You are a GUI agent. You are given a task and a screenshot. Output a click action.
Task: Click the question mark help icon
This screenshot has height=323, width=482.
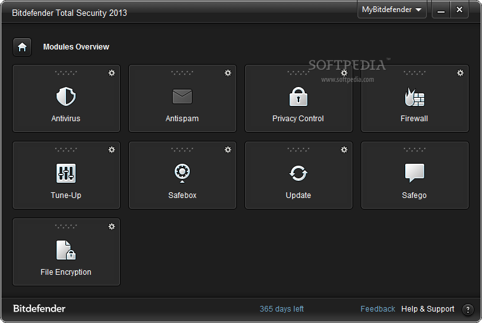point(467,310)
